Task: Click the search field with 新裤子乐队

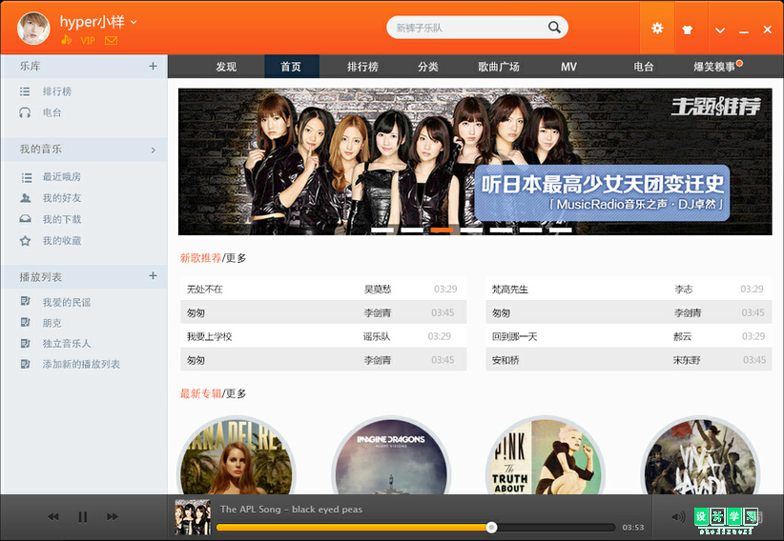Action: pyautogui.click(x=477, y=28)
